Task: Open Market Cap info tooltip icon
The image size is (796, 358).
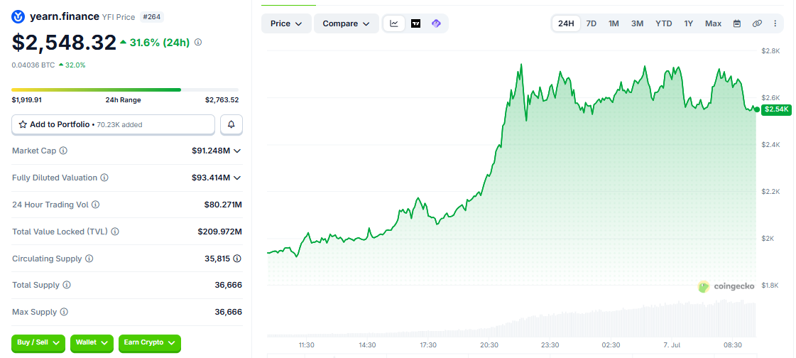Action: 63,151
